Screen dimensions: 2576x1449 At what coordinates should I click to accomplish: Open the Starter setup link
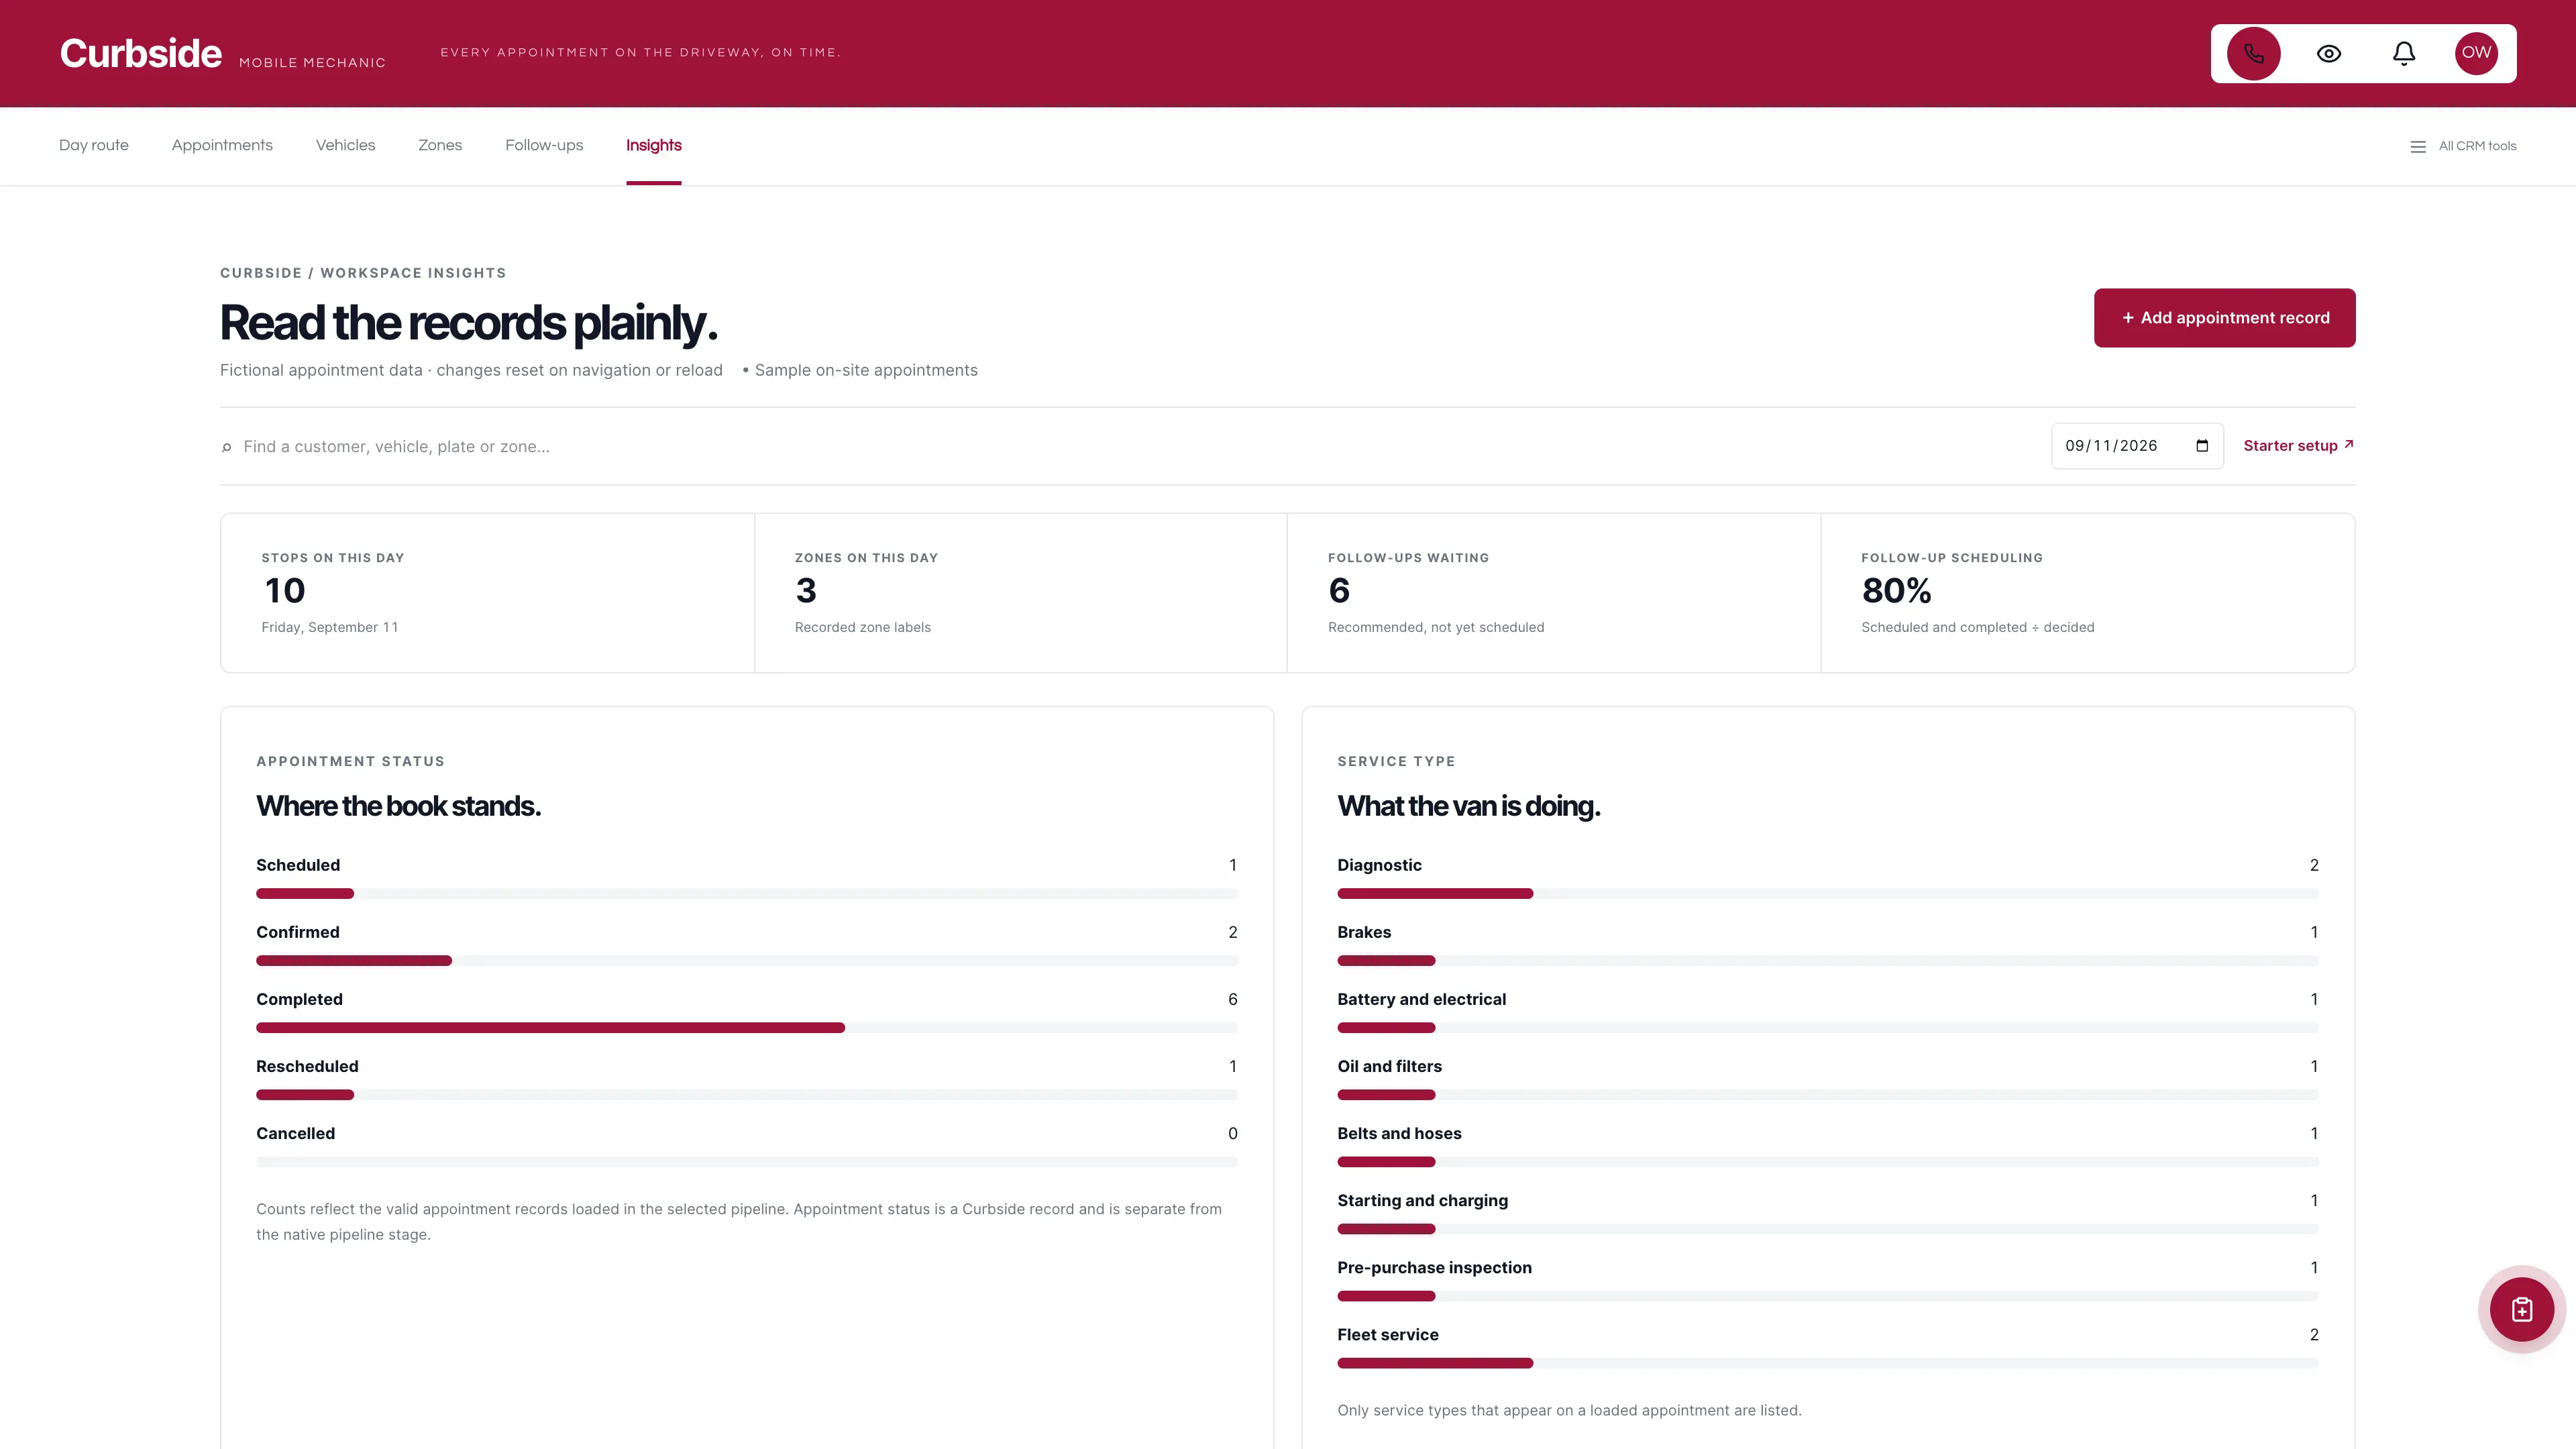coord(2298,446)
